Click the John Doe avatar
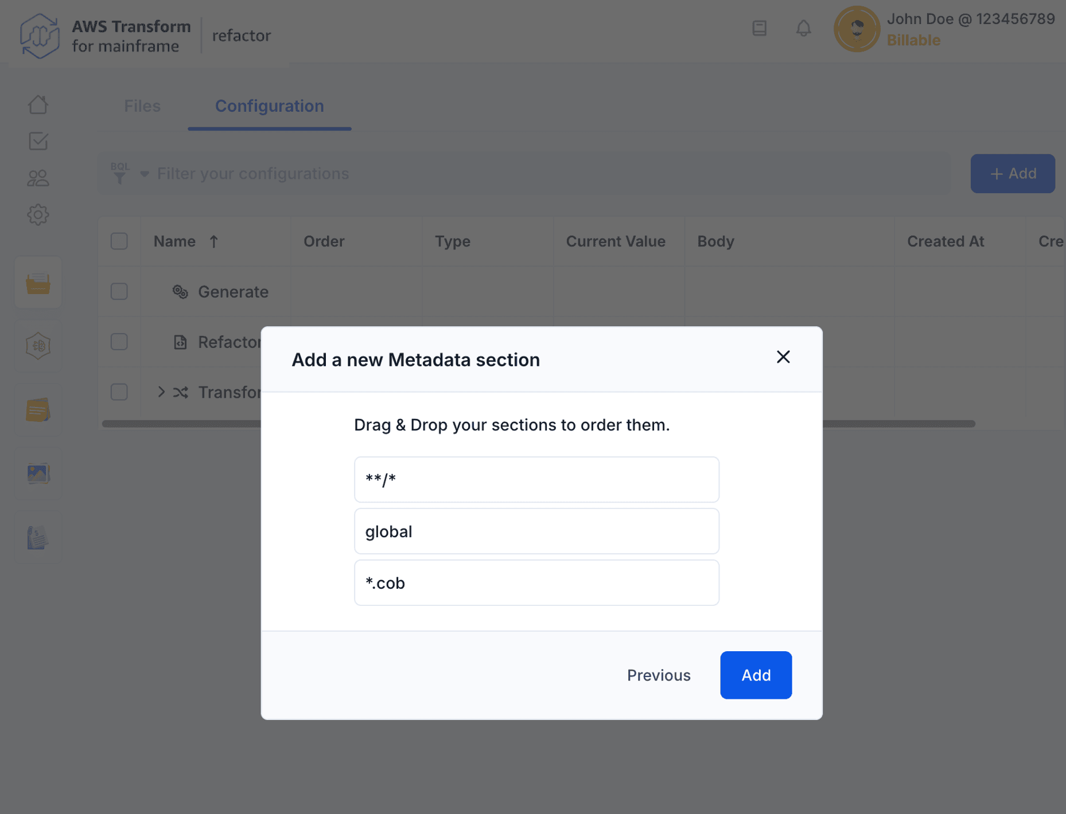The image size is (1066, 814). pyautogui.click(x=857, y=29)
